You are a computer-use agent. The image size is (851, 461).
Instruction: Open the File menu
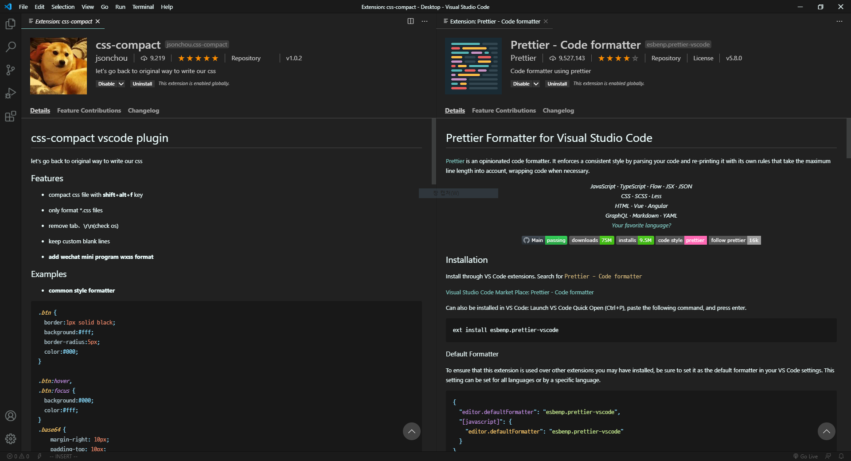(23, 7)
